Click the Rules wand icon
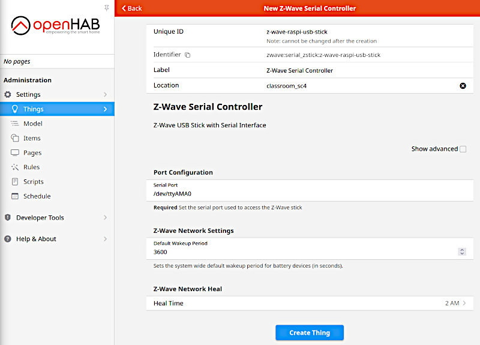 [14, 167]
